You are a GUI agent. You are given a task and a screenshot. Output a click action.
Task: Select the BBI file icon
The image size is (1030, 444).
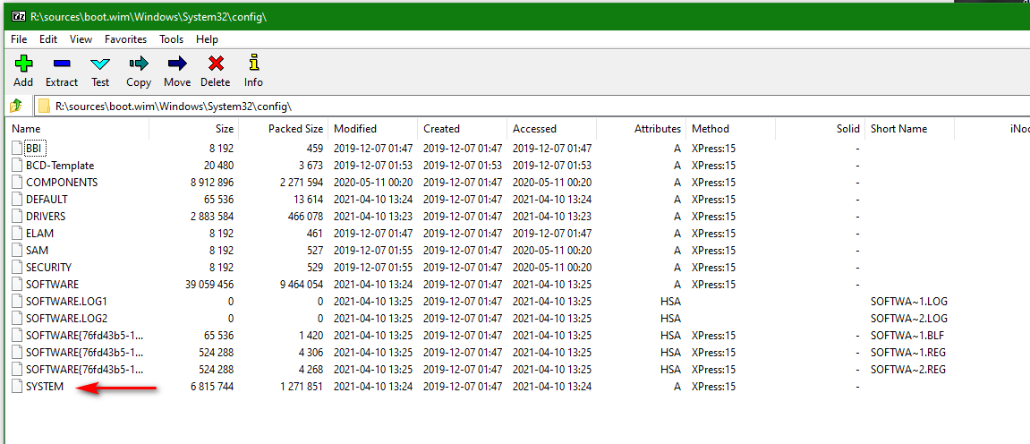16,149
